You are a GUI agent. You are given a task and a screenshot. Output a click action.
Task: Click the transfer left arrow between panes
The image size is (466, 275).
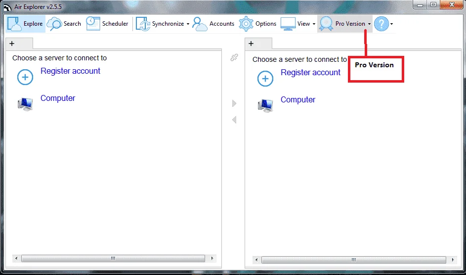pos(234,120)
